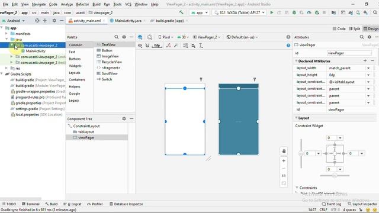Open blue help icon in layout toolbar
This screenshot has height=213, width=379.
pyautogui.click(x=288, y=46)
